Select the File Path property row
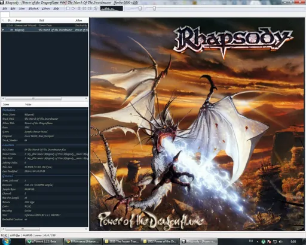The width and height of the screenshot is (306, 245). coord(45,158)
